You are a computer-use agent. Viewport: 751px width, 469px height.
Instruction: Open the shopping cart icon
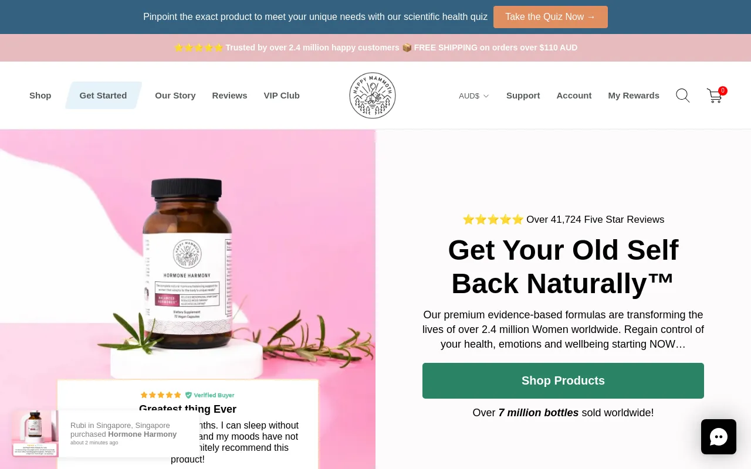pos(714,96)
